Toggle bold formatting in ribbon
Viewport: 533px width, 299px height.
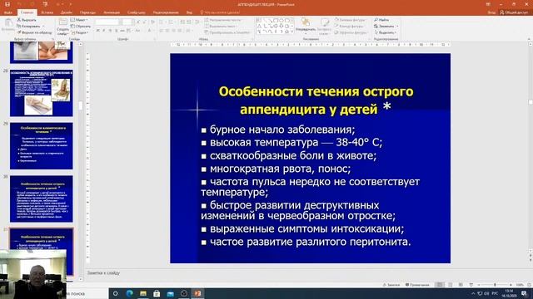tap(98, 31)
